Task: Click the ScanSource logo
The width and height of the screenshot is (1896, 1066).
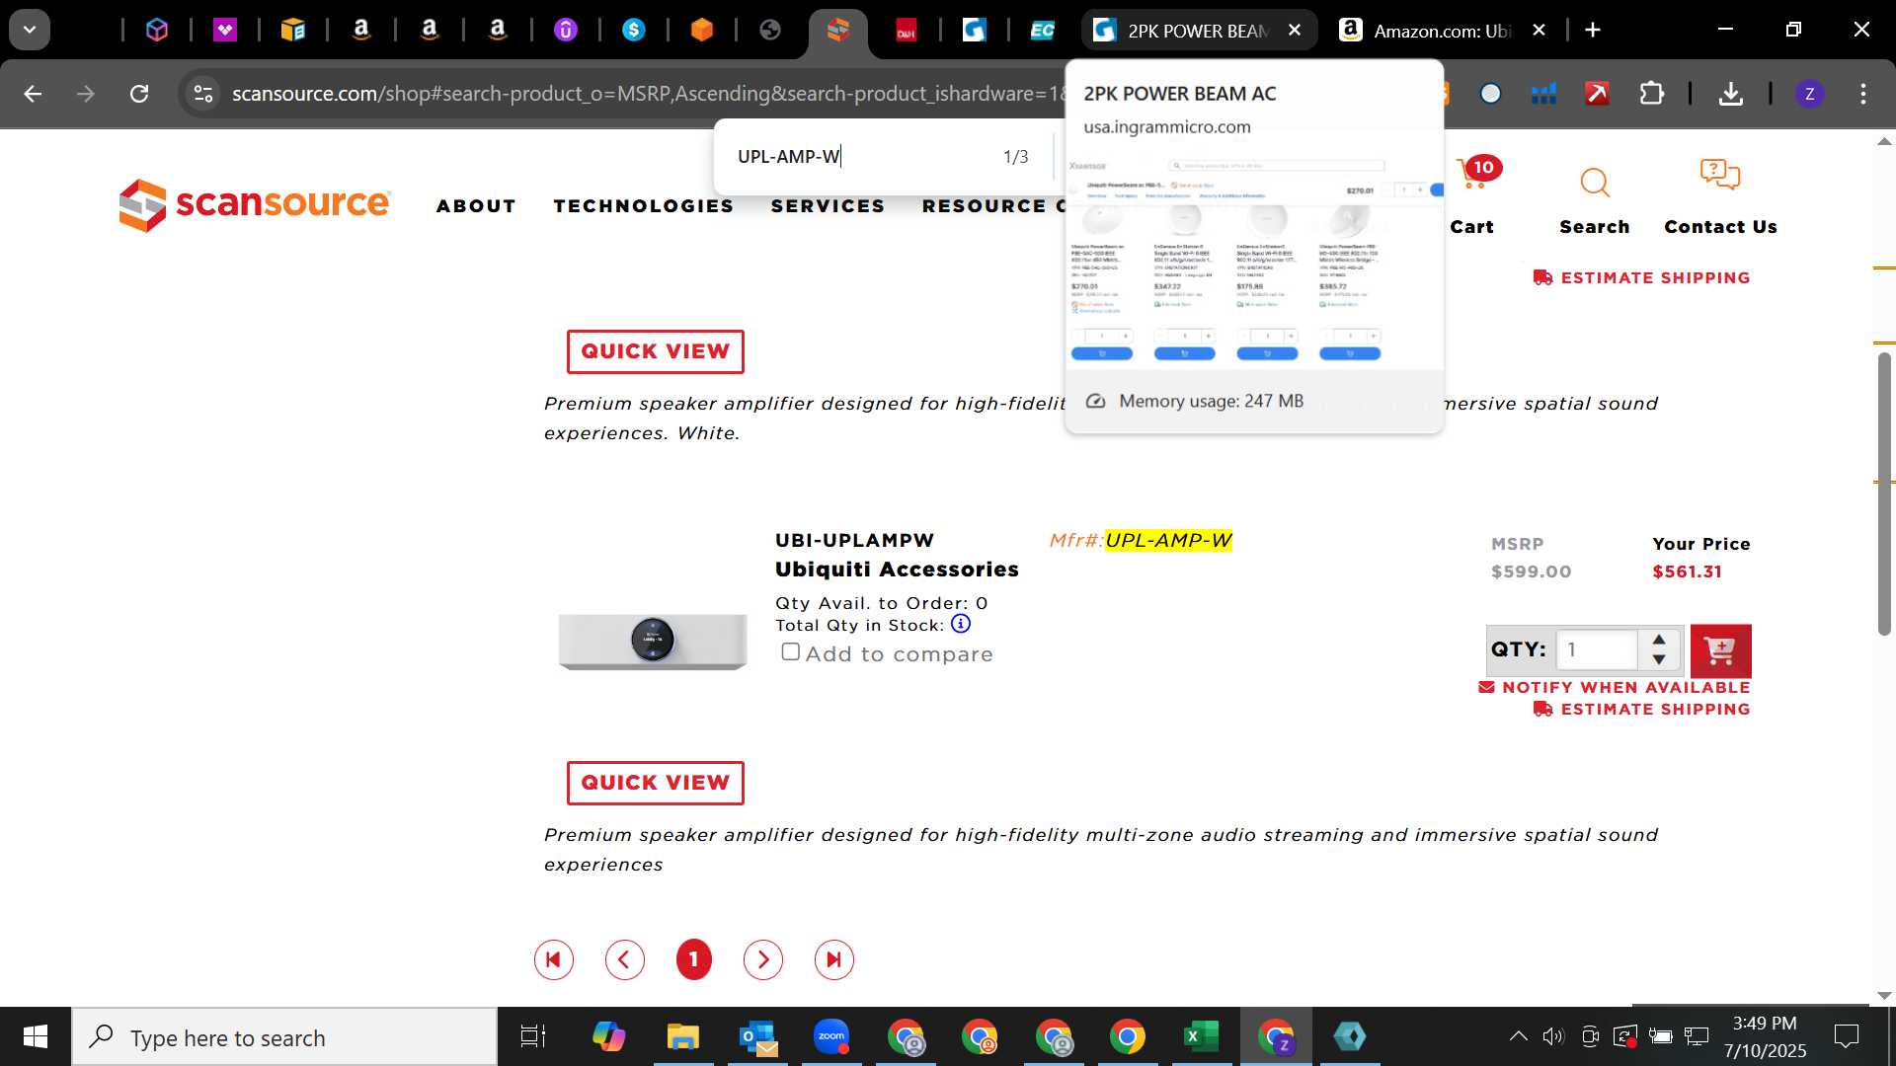Action: (255, 204)
